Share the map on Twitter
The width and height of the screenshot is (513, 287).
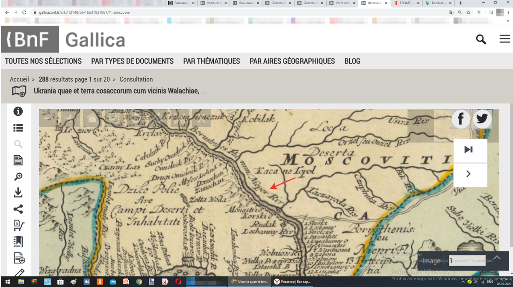pos(482,119)
